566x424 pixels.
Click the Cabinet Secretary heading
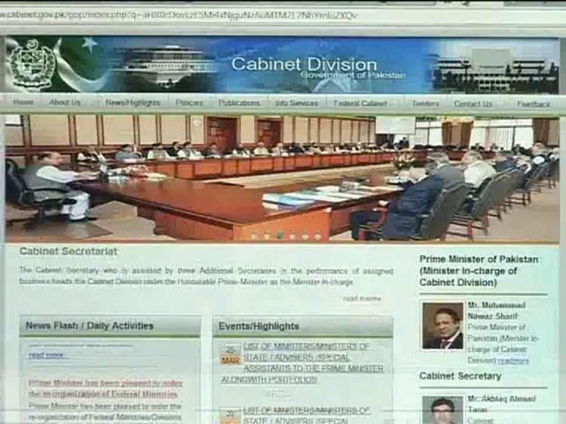pos(460,376)
